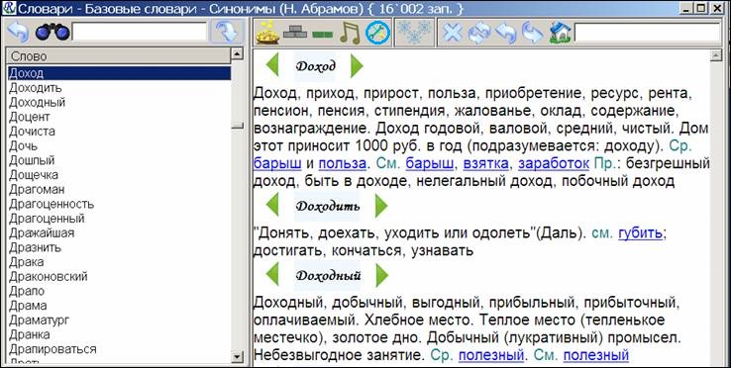Click the binoculars search icon

52,32
